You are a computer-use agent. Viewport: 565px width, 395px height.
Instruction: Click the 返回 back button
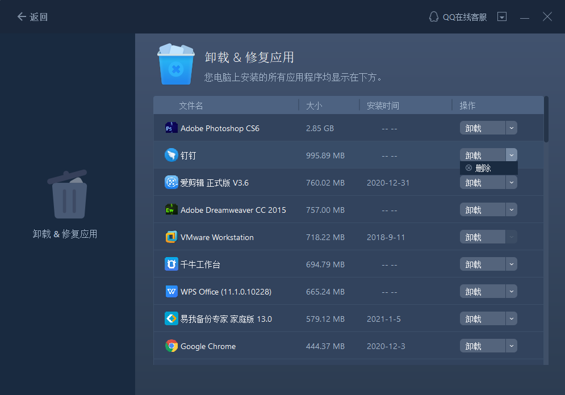32,16
